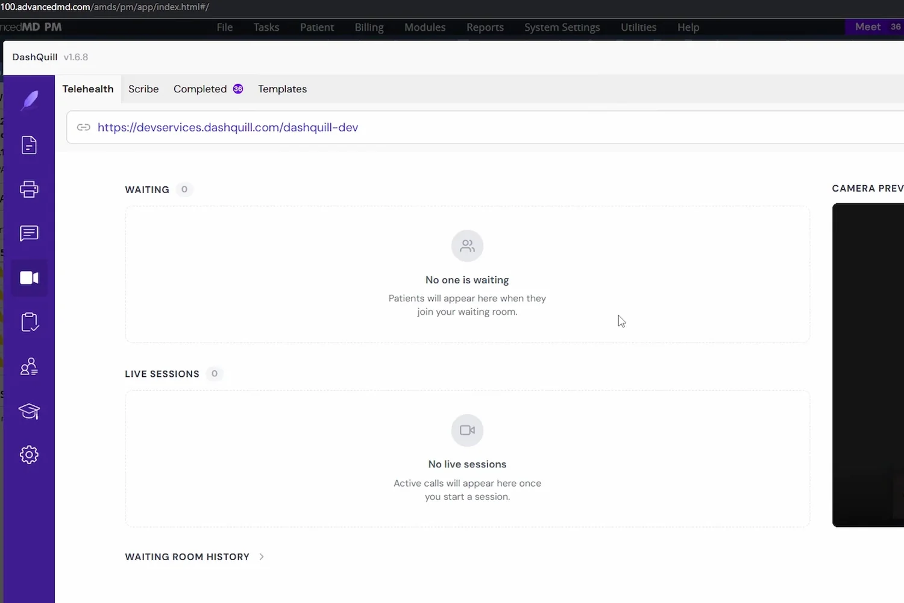Click the browser address bar URL
The width and height of the screenshot is (904, 603).
[x=105, y=7]
